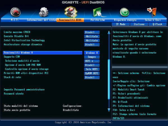Click the Stato modalità del sistema text
The image size is (168, 126).
[x=21, y=106]
